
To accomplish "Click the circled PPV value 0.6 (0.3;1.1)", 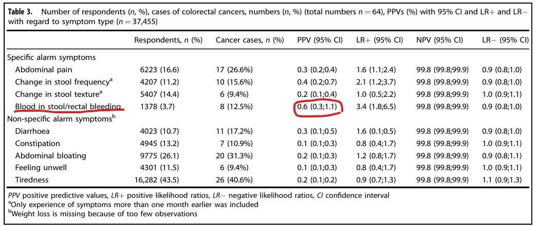I will [x=319, y=107].
